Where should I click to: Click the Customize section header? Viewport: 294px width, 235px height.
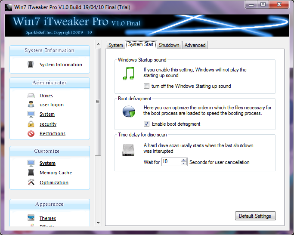click(x=50, y=151)
